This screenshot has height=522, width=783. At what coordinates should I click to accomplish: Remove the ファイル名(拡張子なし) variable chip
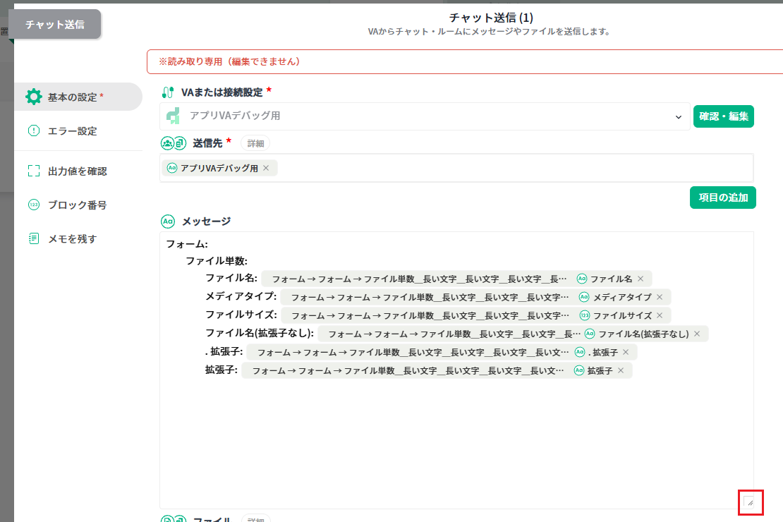click(697, 334)
